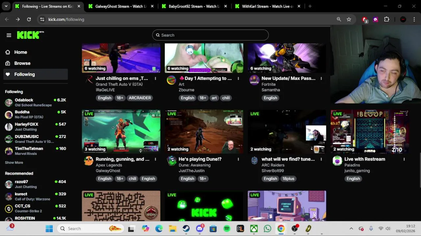421x236 pixels.
Task: Open DUBZMUSIC channel in the sidebar
Action: click(36, 139)
